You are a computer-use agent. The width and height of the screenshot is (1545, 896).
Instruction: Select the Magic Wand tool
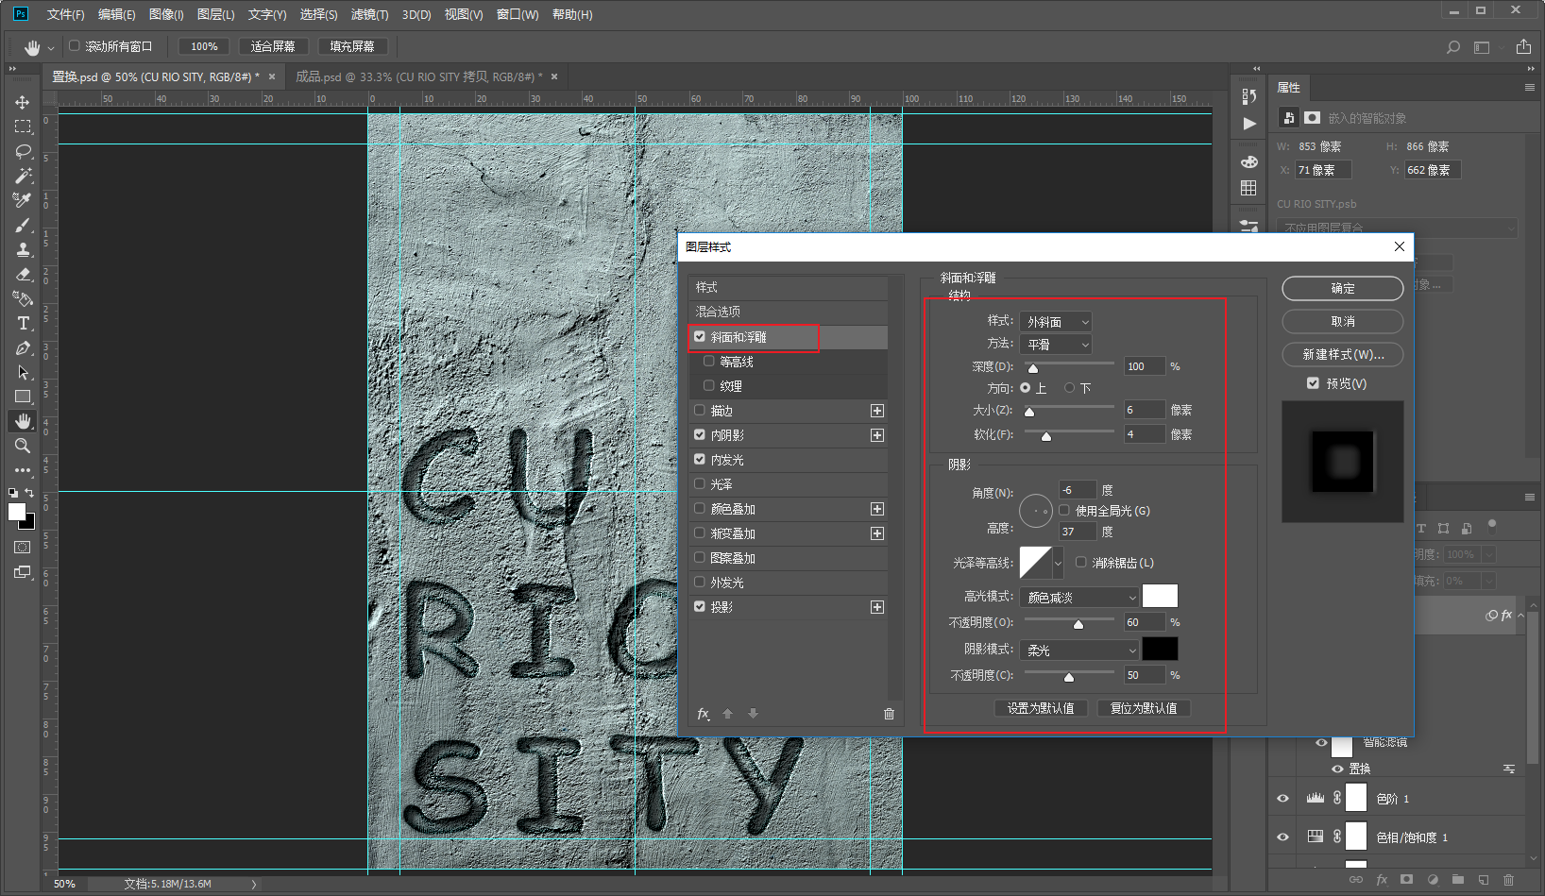coord(23,176)
